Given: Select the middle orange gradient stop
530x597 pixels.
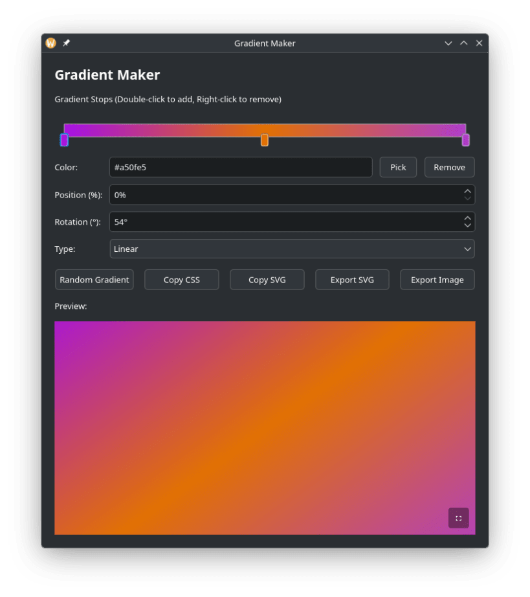Looking at the screenshot, I should 265,140.
